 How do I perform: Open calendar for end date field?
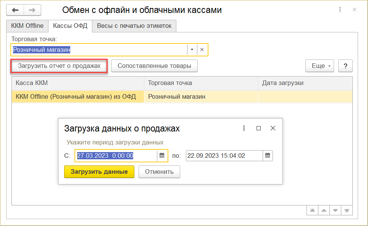[268, 155]
